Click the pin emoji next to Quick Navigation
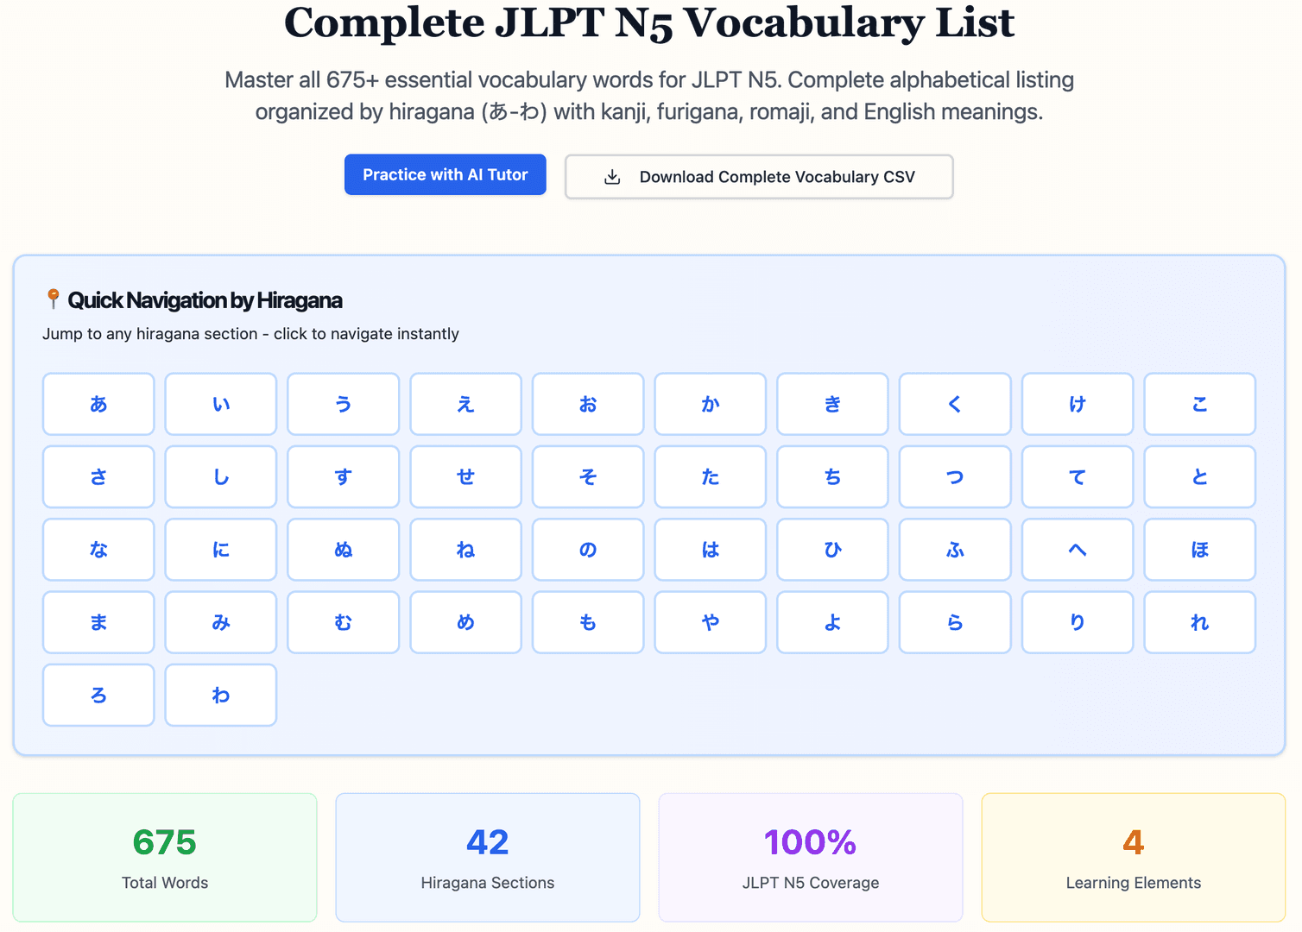 click(x=53, y=299)
